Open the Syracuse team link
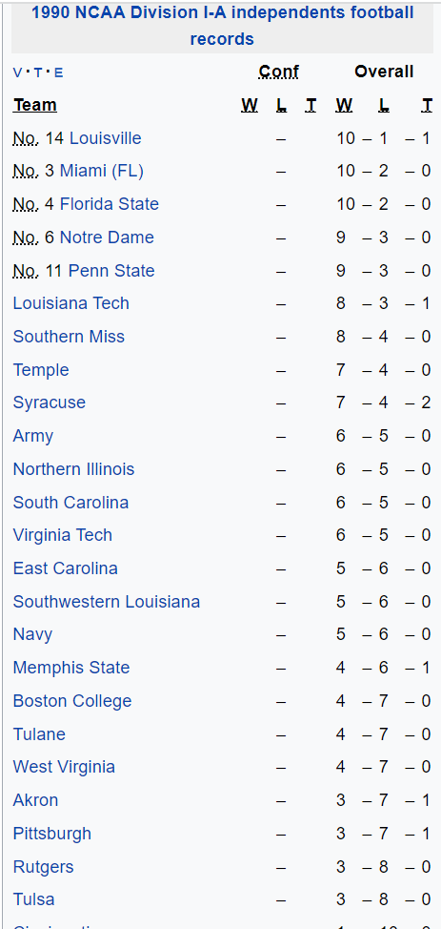 pos(50,403)
